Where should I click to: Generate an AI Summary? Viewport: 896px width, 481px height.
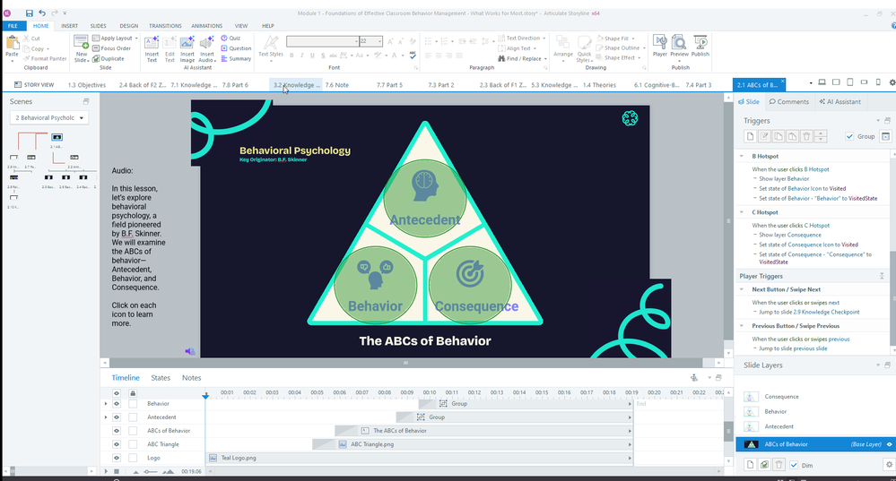click(236, 58)
